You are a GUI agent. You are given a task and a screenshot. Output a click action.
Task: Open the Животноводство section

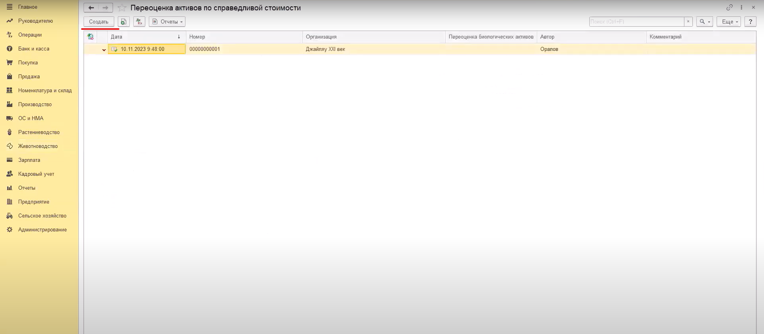point(38,146)
